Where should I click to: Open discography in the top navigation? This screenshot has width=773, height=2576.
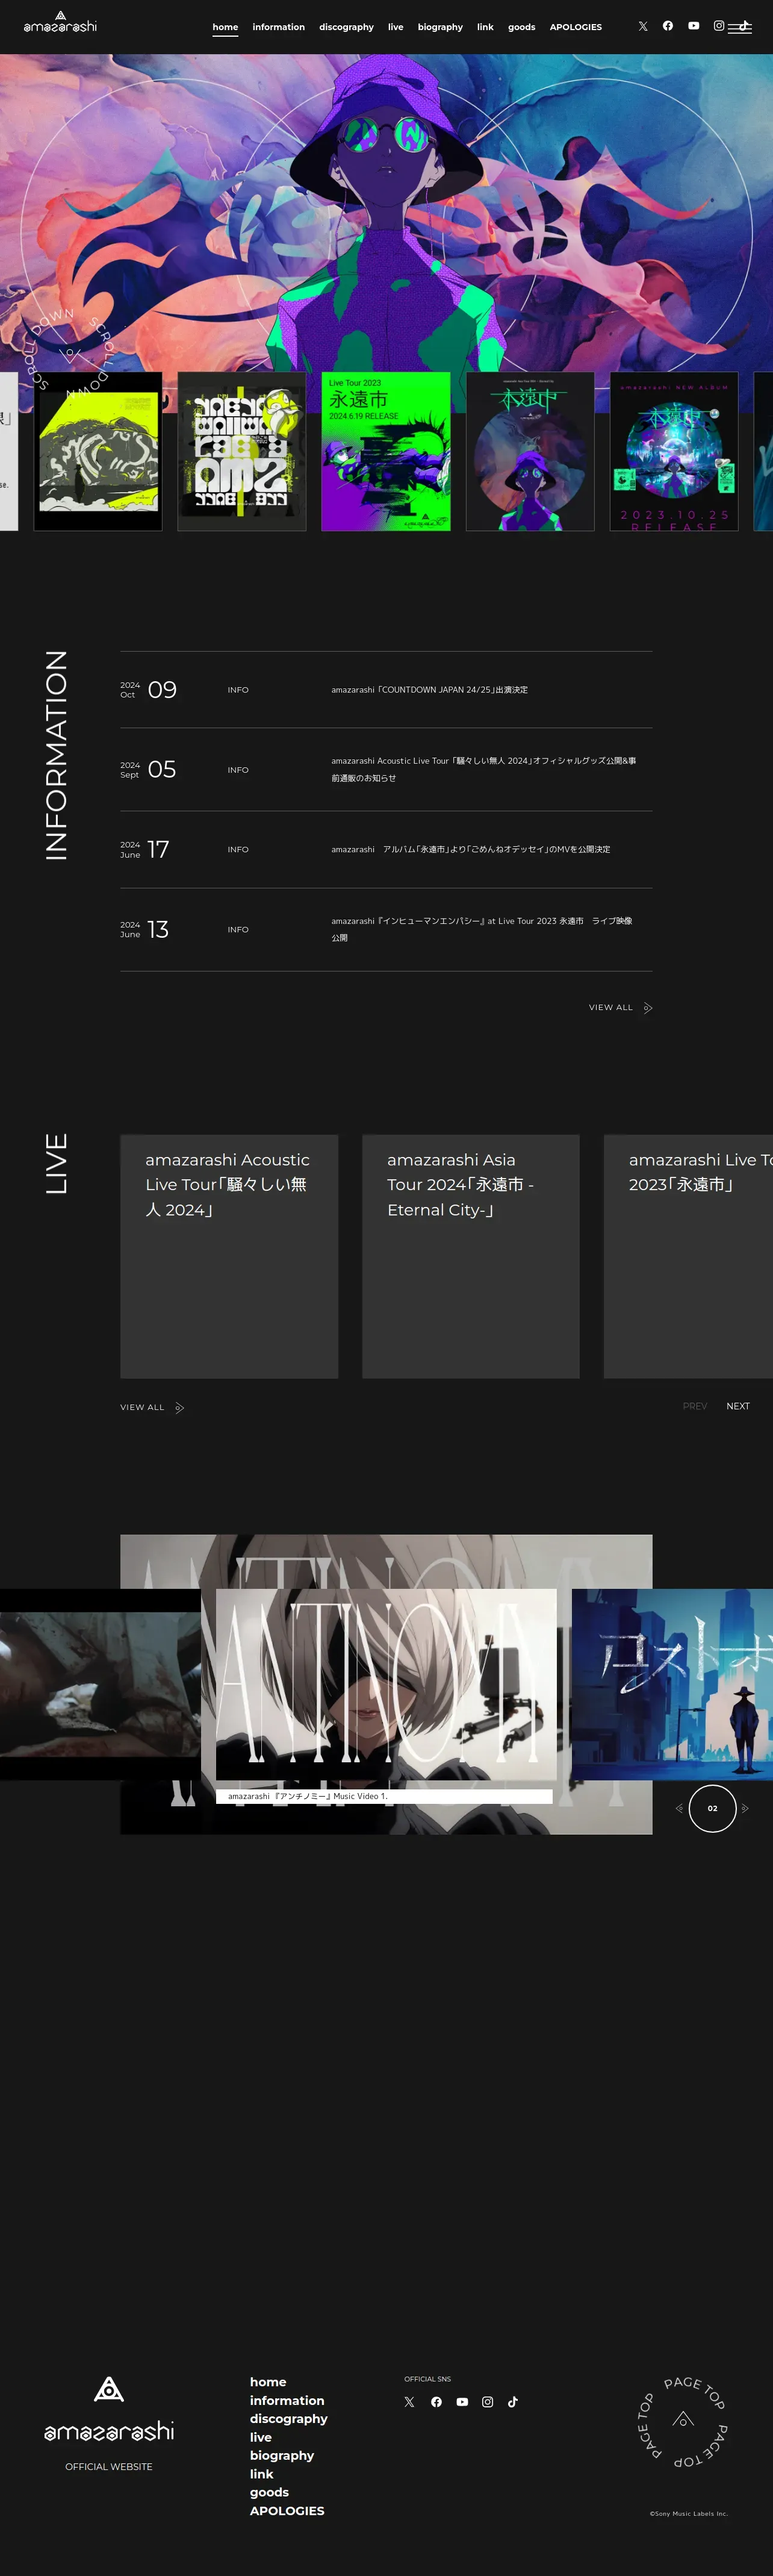coord(346,27)
